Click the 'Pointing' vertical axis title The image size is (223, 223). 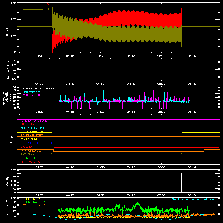coord(8,28)
